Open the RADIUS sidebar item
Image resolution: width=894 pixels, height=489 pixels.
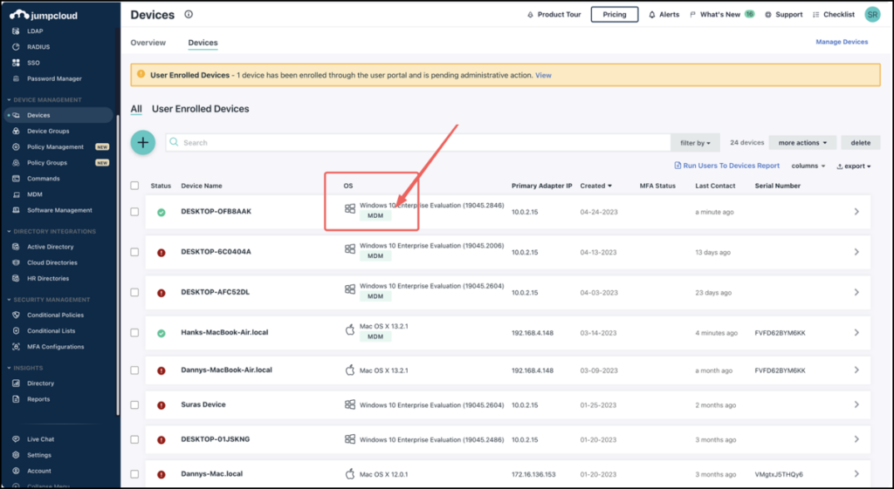click(38, 47)
